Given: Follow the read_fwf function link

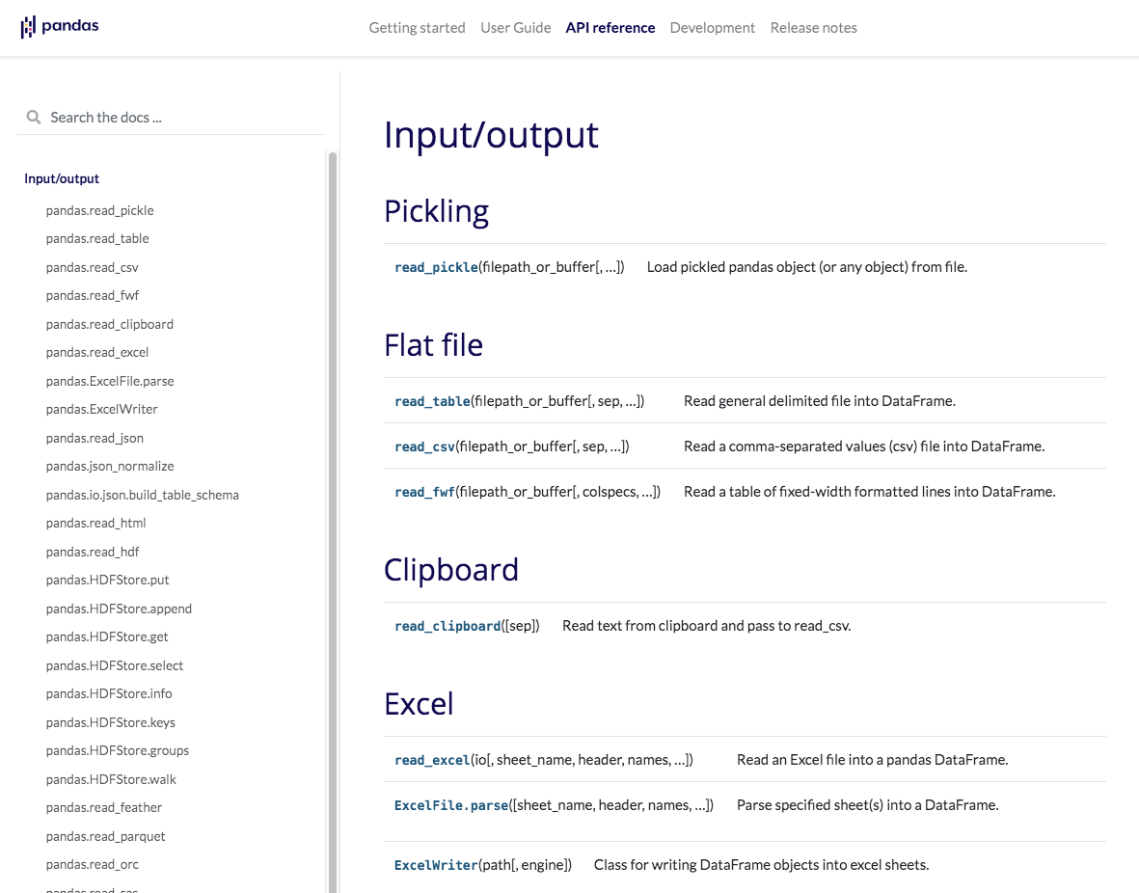Looking at the screenshot, I should [425, 492].
